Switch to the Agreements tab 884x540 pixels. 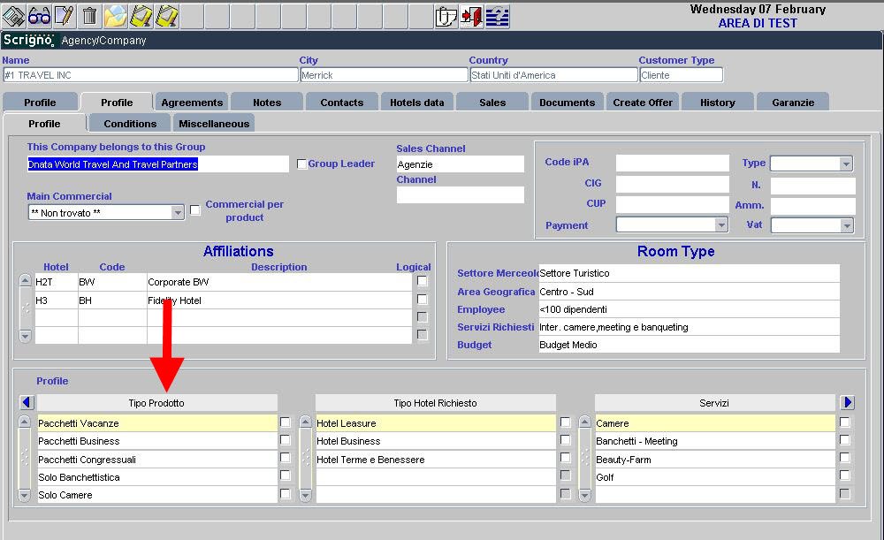pyautogui.click(x=192, y=102)
